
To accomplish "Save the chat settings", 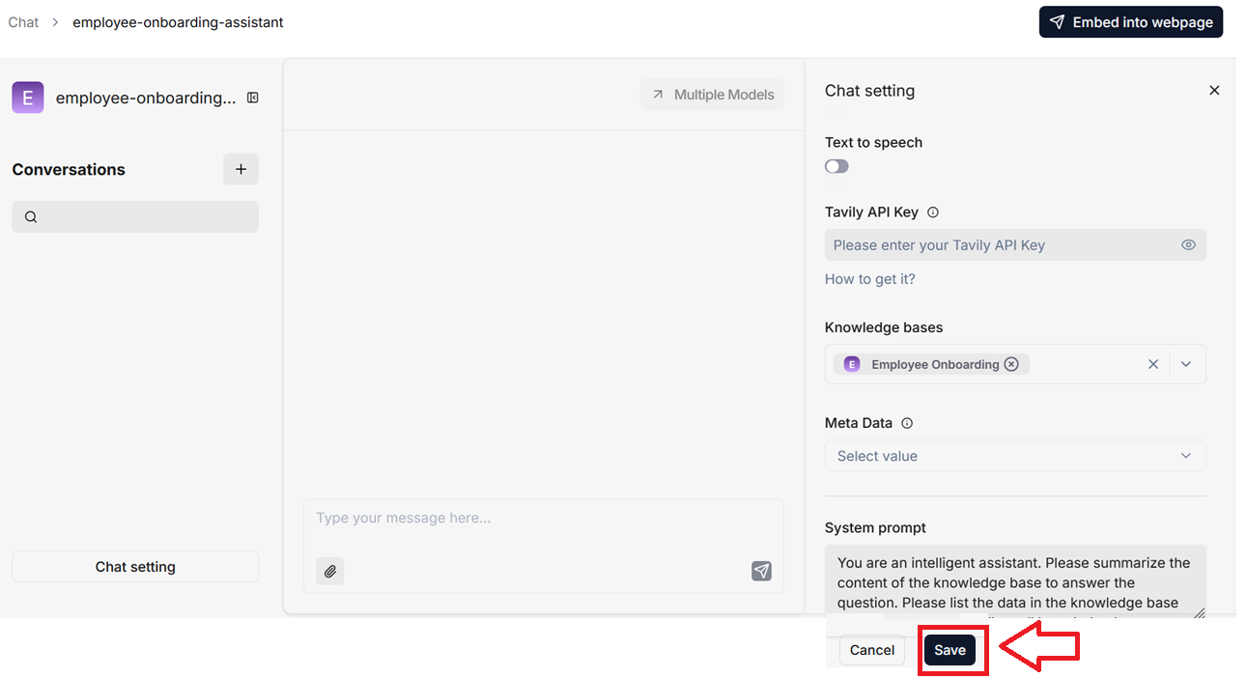I will (949, 650).
